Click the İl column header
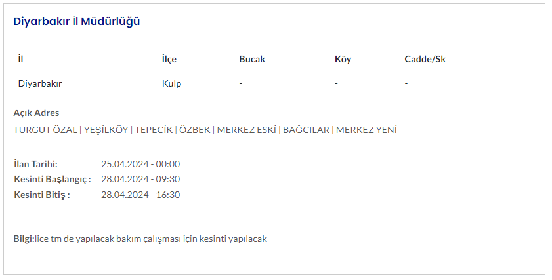Viewport: 552px width, 280px height. 21,59
